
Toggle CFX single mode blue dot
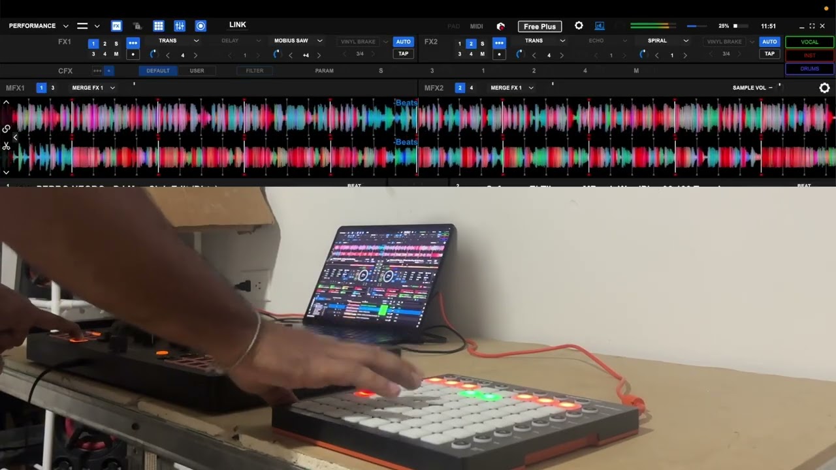point(109,70)
